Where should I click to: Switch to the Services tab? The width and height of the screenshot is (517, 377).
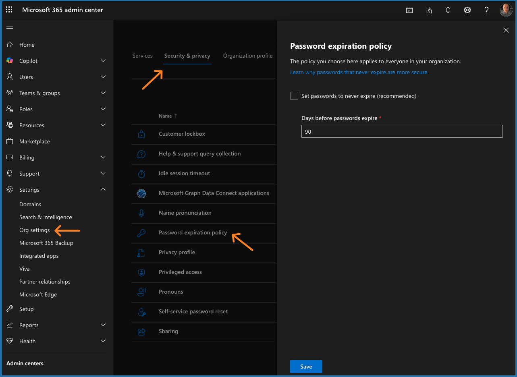(143, 56)
